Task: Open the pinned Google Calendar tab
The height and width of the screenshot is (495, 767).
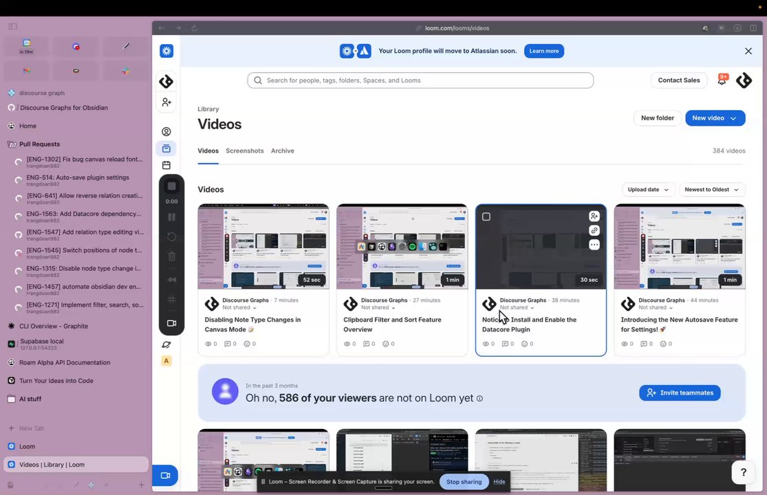Action: 26,47
